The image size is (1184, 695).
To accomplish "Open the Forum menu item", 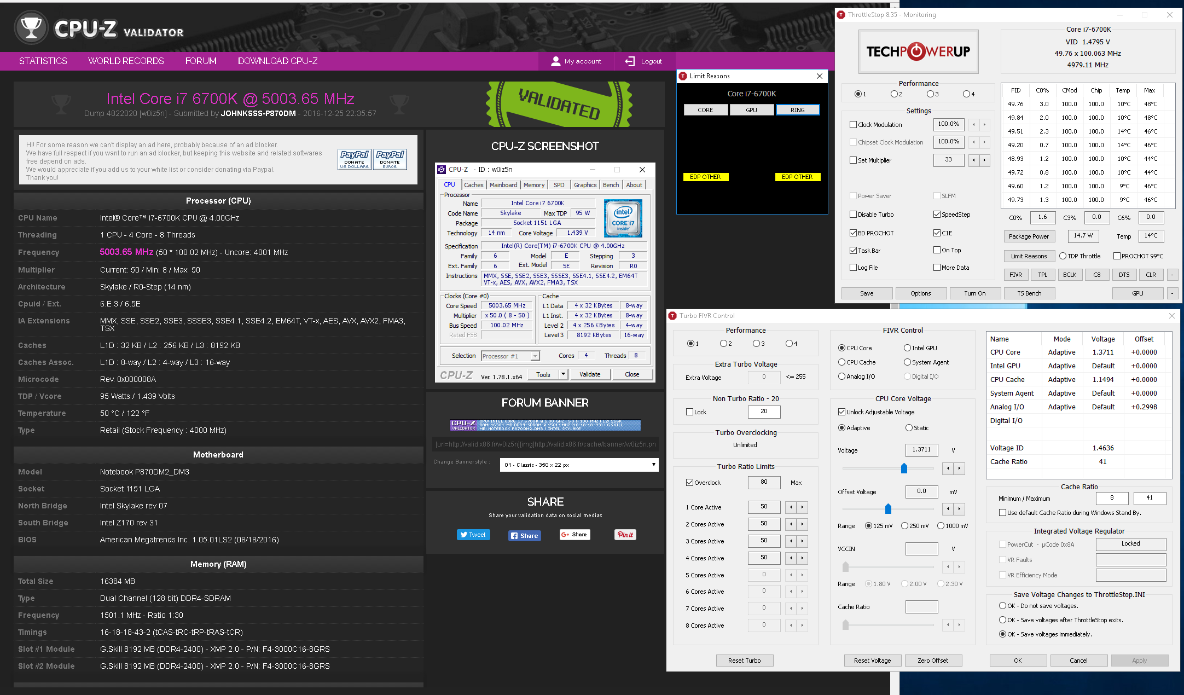I will click(201, 61).
